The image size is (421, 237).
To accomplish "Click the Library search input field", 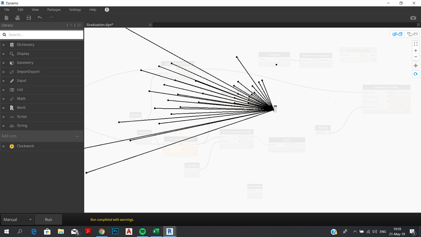I will (41, 35).
